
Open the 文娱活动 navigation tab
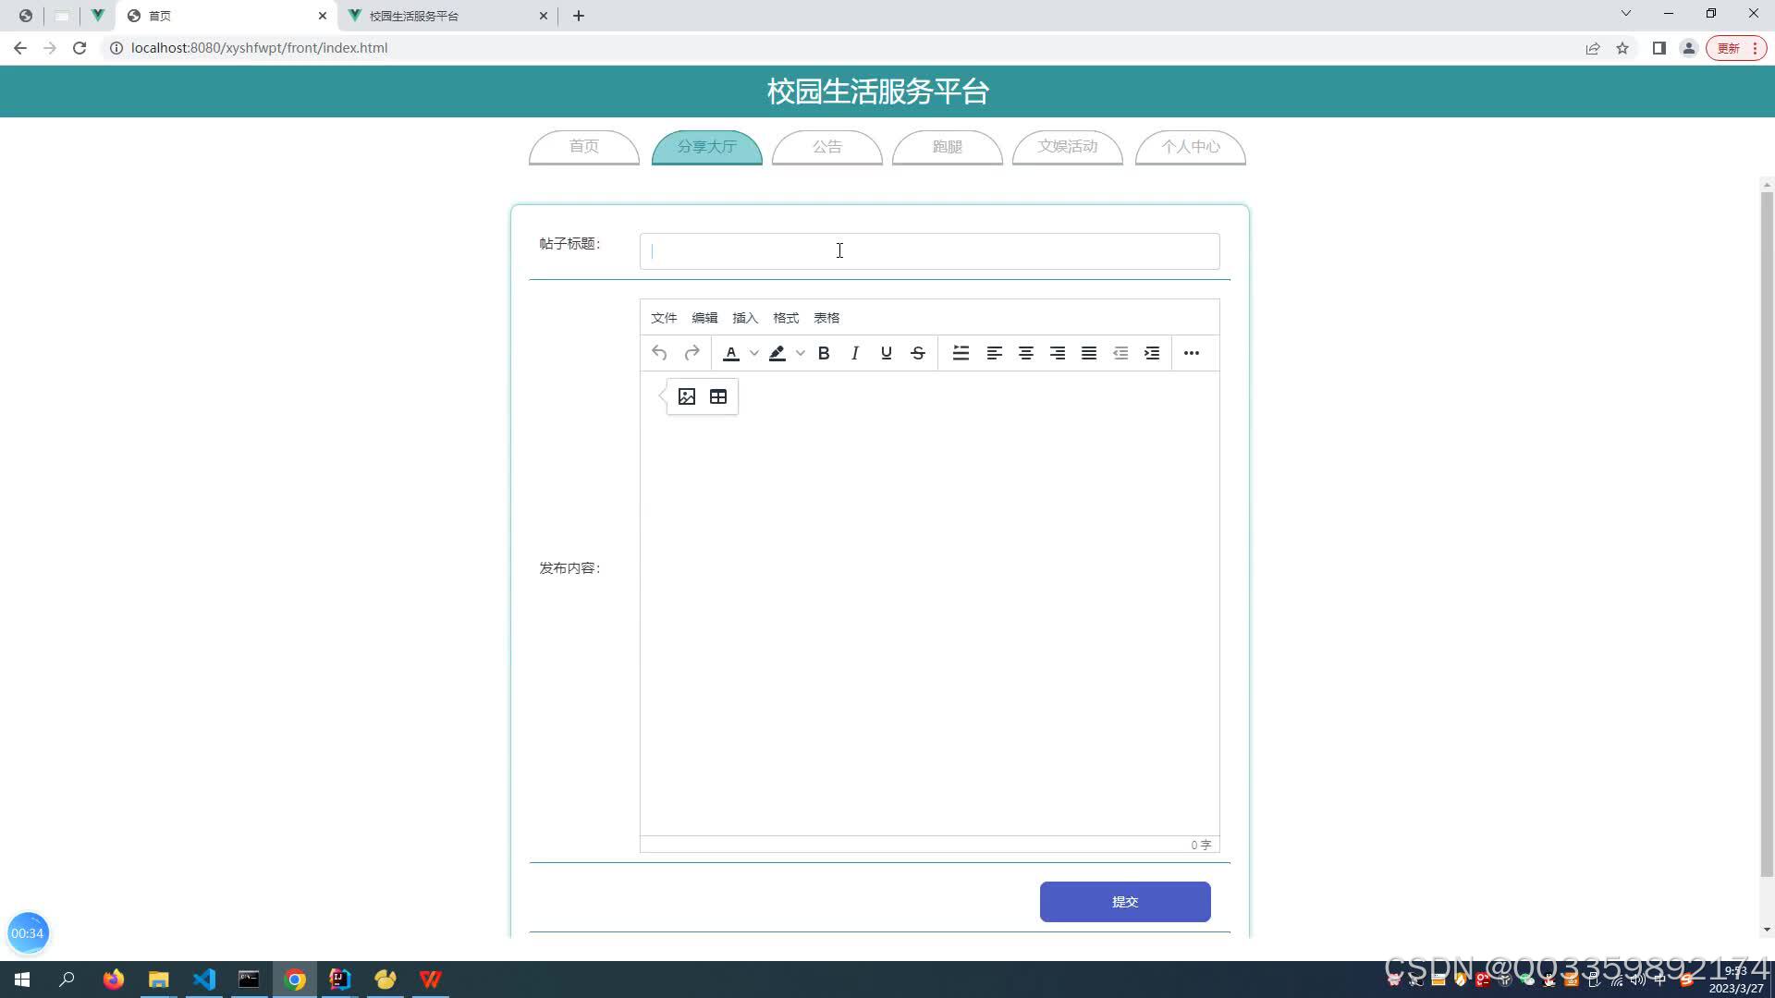(x=1068, y=147)
